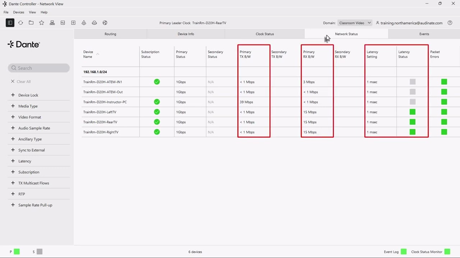This screenshot has width=460, height=258.
Task: Select device TrainRm-D20H-LeftTV
Action: click(100, 112)
